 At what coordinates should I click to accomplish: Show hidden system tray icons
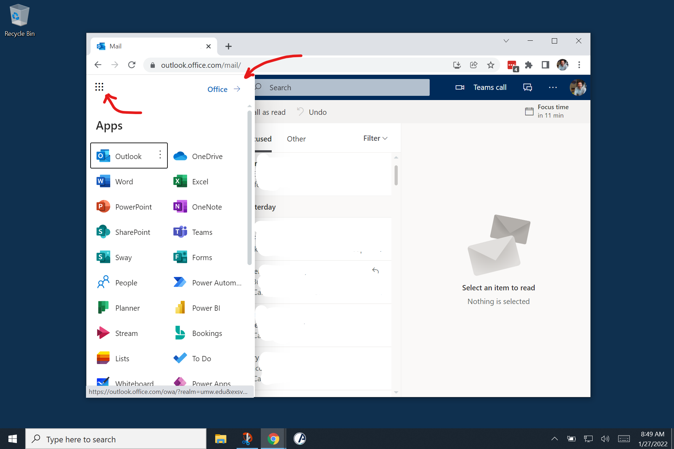click(x=555, y=439)
